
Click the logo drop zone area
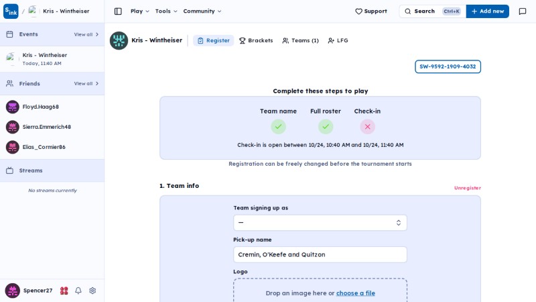[320, 291]
